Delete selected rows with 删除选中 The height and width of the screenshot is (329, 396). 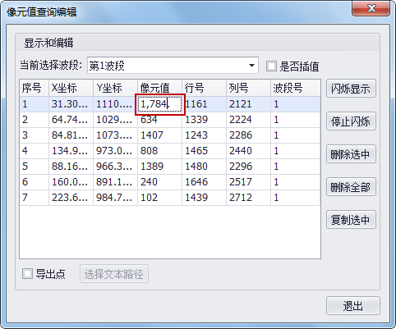(351, 154)
